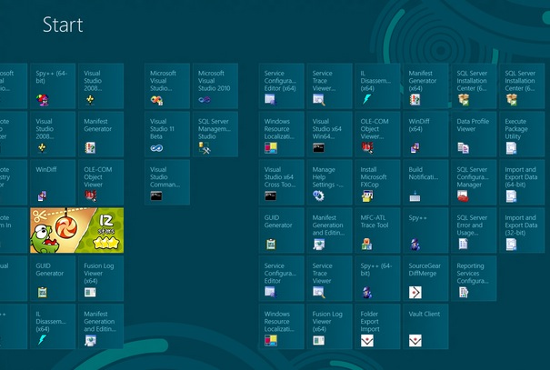Open Manifest Generator (x64) tile
Viewport: 550px width, 370px height.
tap(425, 86)
